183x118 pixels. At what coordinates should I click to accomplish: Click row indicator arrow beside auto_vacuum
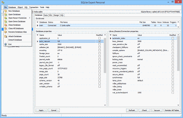(x=38, y=41)
